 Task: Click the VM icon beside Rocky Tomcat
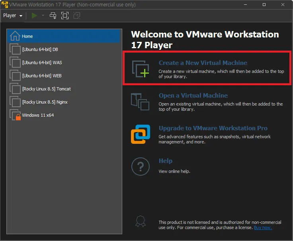coord(15,88)
